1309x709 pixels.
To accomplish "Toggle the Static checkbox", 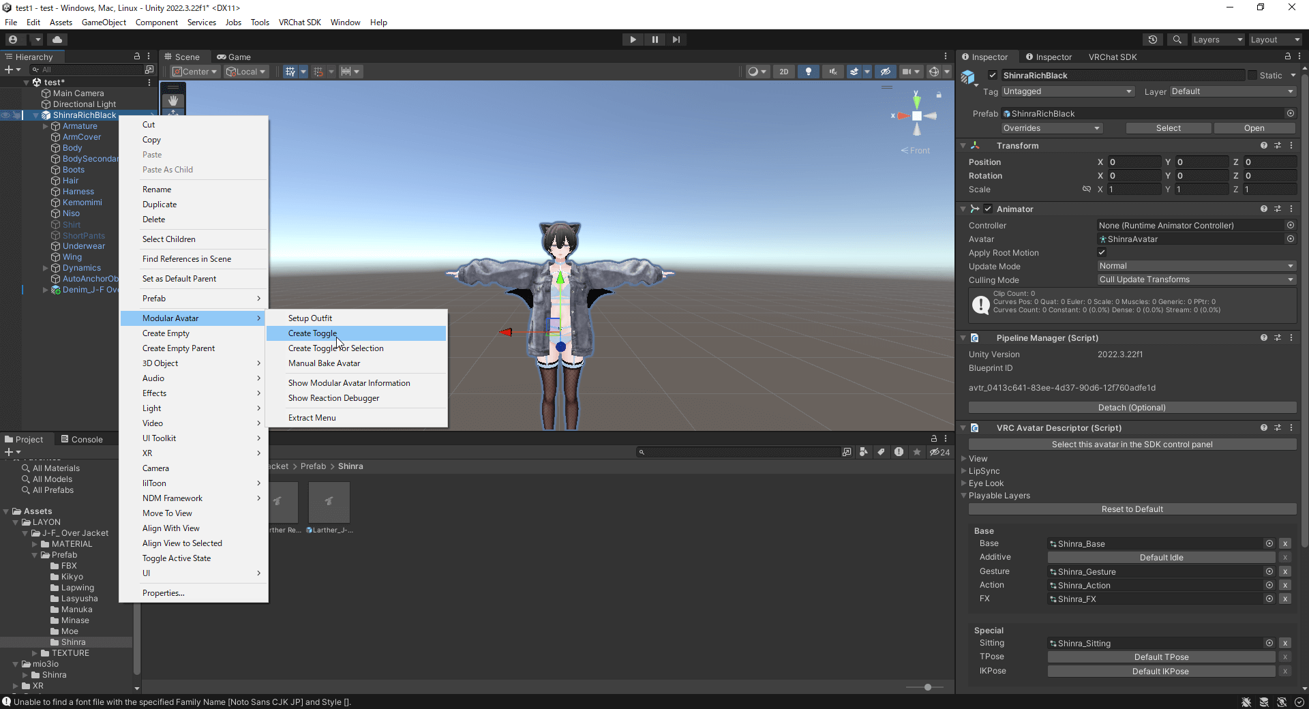I will pyautogui.click(x=1252, y=75).
